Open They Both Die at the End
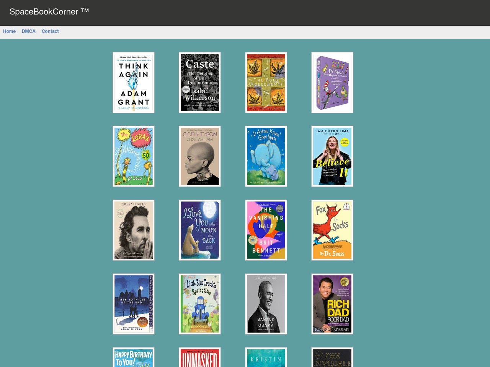The image size is (490, 367). point(134,304)
